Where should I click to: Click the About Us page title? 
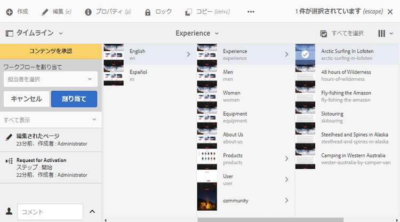coord(233,134)
